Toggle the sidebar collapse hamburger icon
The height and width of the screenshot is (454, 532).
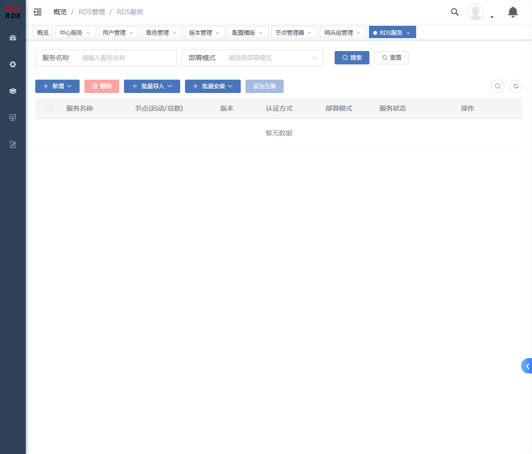coord(38,12)
